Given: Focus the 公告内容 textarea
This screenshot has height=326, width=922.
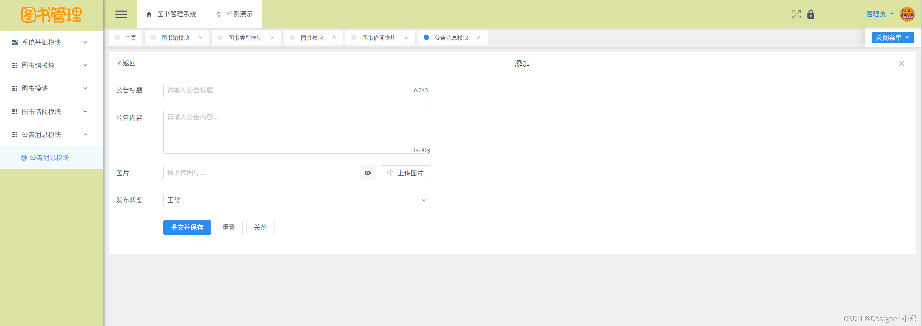Looking at the screenshot, I should (x=297, y=132).
